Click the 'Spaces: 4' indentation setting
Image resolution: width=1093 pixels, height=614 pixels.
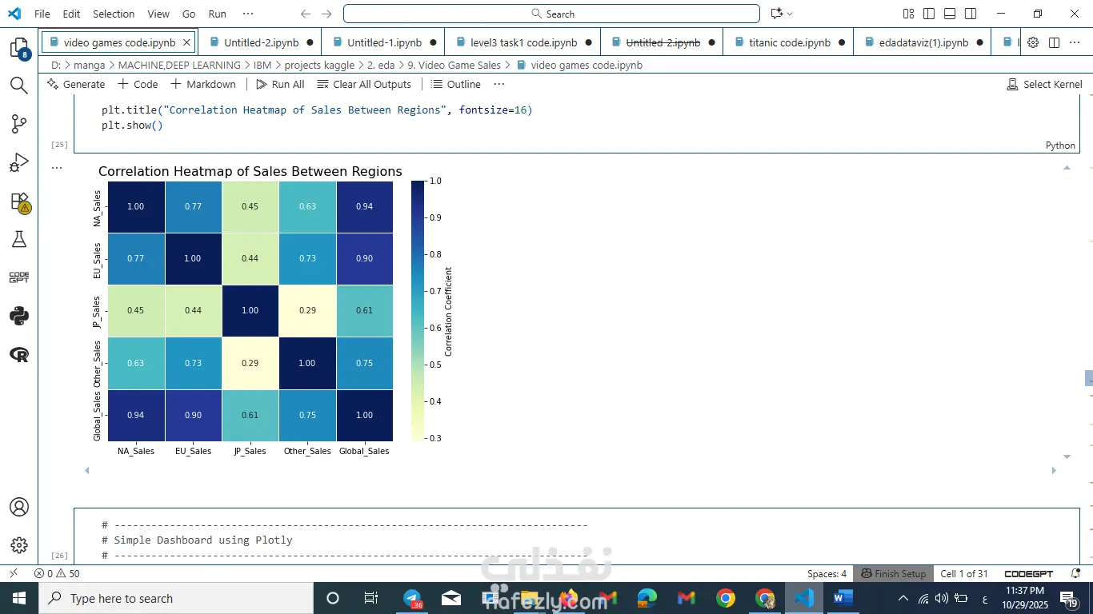(827, 573)
